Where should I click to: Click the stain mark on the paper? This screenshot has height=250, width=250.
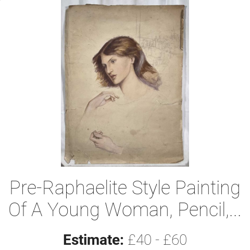click(x=133, y=132)
